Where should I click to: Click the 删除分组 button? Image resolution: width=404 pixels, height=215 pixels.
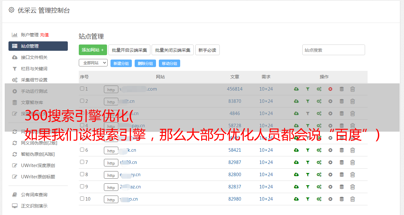(145, 63)
